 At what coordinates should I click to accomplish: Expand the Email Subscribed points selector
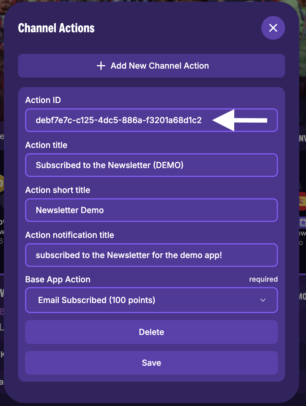point(152,300)
